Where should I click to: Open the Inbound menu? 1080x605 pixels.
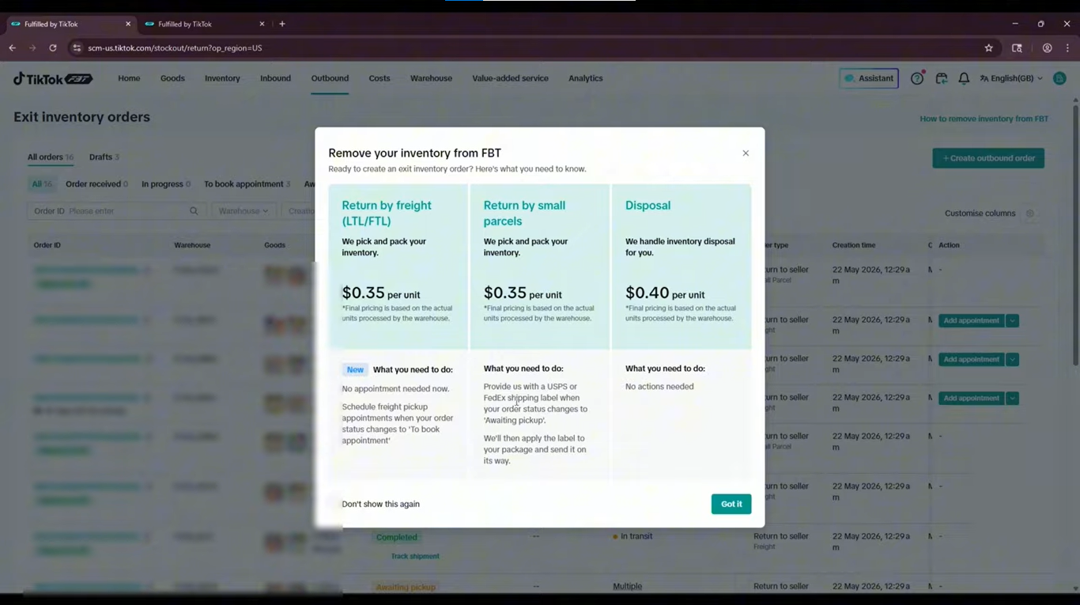[275, 78]
